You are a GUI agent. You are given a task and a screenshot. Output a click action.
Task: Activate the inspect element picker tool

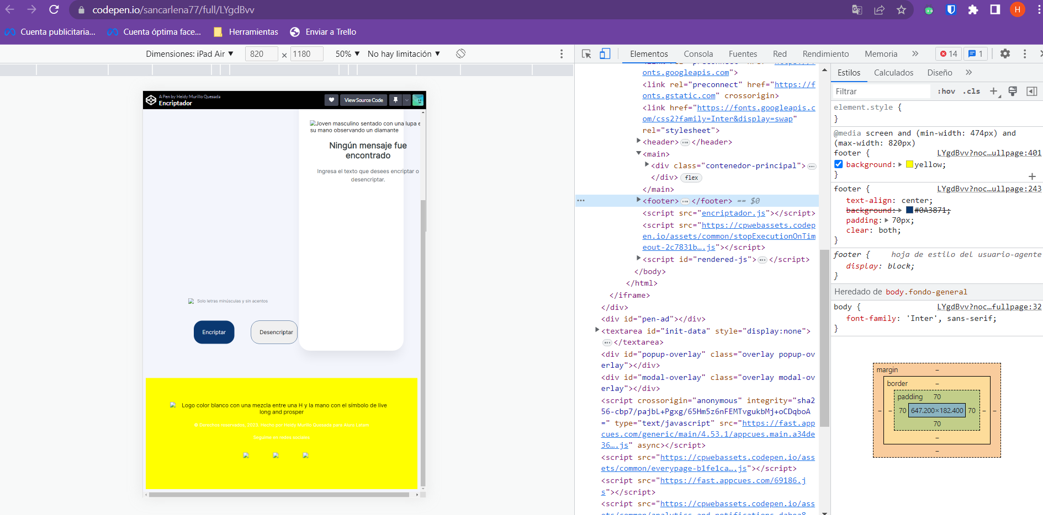586,53
